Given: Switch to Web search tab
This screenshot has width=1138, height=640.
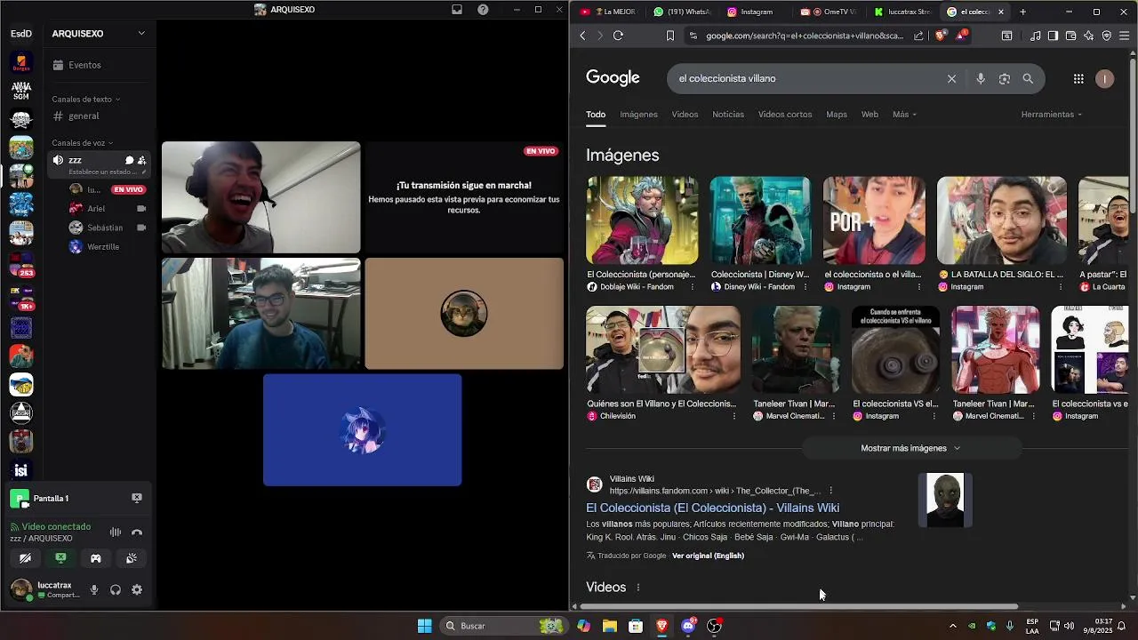Looking at the screenshot, I should click(870, 115).
